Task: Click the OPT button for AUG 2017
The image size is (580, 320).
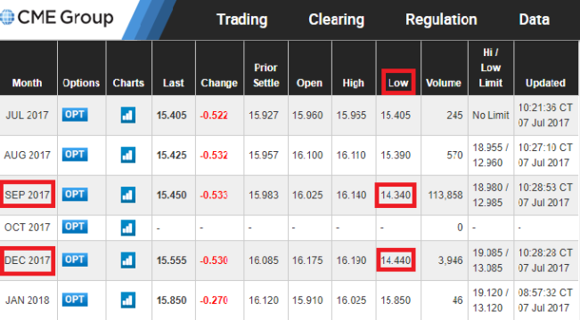Action: click(75, 155)
